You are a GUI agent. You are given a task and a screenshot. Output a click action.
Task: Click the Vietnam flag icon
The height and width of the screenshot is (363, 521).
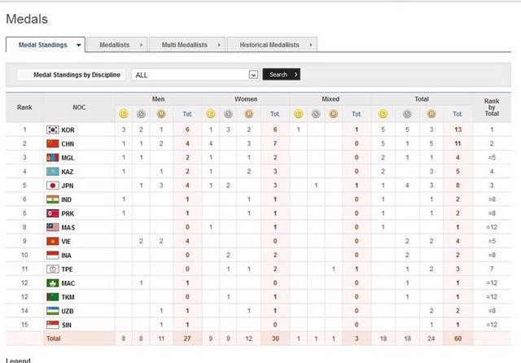52,241
